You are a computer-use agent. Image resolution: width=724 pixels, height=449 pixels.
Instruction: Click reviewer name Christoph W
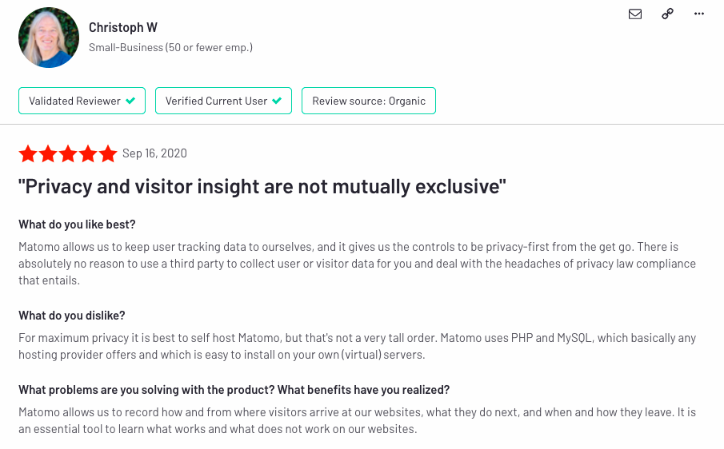[123, 28]
